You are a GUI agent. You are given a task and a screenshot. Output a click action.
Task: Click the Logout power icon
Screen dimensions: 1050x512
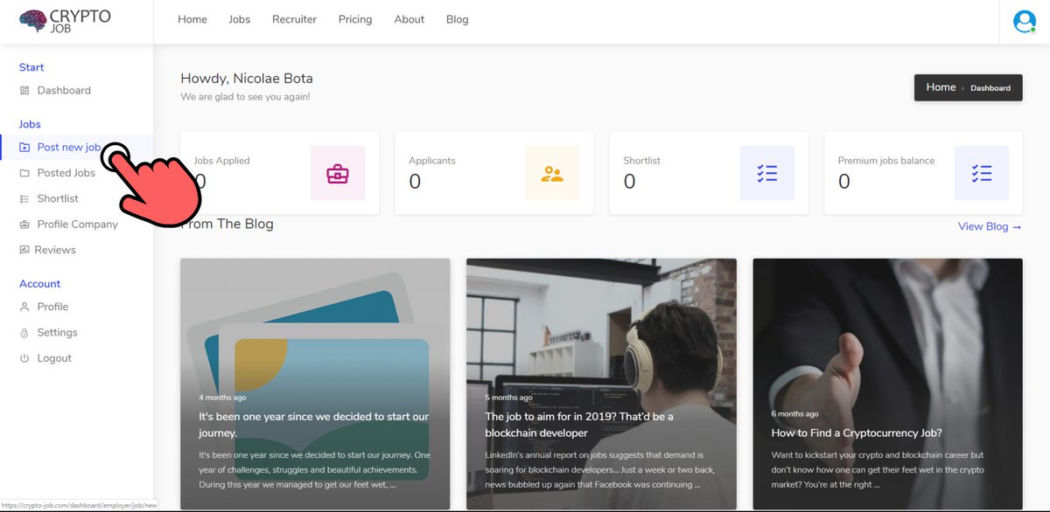tap(24, 358)
